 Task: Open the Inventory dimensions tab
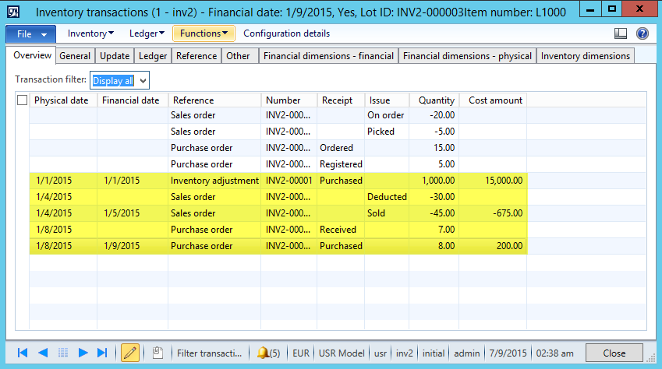click(x=585, y=56)
